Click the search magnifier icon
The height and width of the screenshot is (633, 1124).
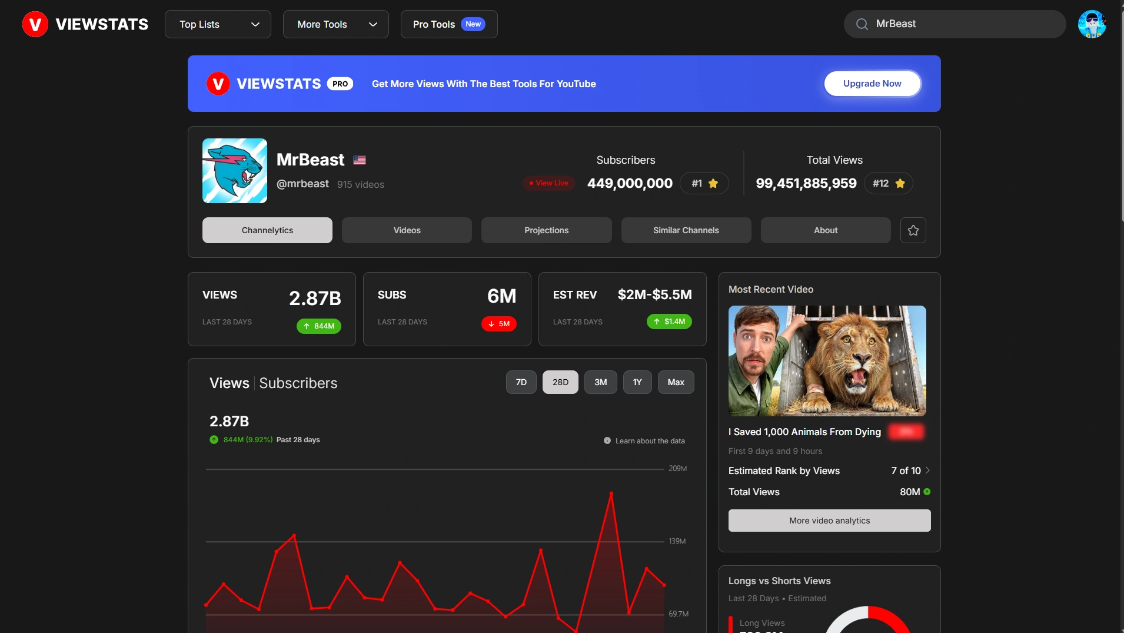coord(862,24)
